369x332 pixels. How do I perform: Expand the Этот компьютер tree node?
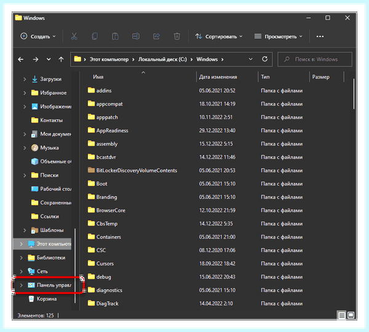[x=21, y=244]
